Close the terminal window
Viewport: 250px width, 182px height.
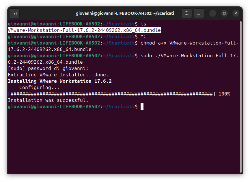click(236, 13)
